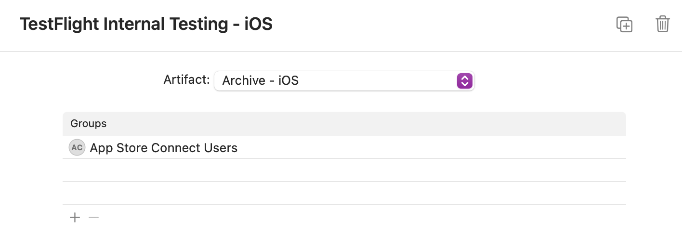Click the "Groups" header label text
The height and width of the screenshot is (234, 682).
89,124
